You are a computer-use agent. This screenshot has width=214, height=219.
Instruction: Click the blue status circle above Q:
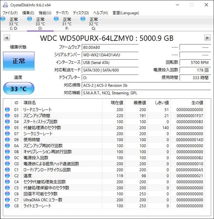point(83,19)
